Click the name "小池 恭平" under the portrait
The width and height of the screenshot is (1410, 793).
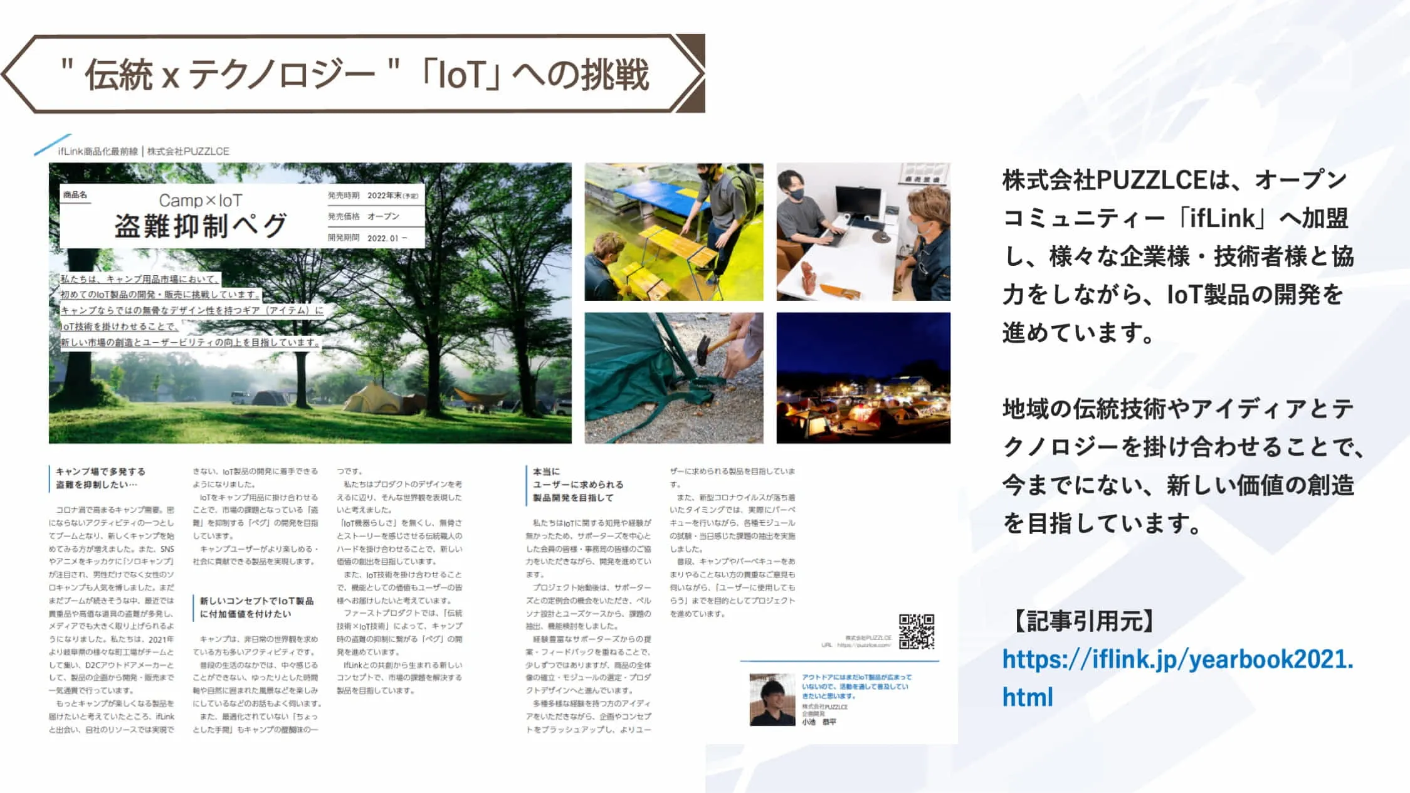819,722
